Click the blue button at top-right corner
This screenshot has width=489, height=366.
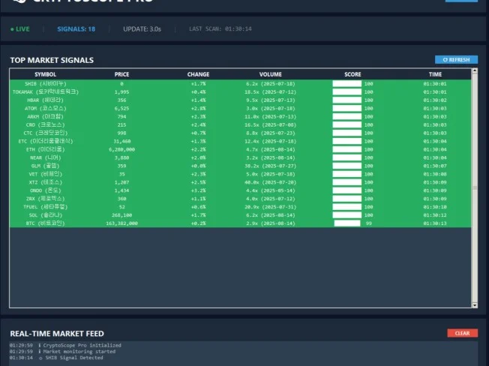point(461,1)
